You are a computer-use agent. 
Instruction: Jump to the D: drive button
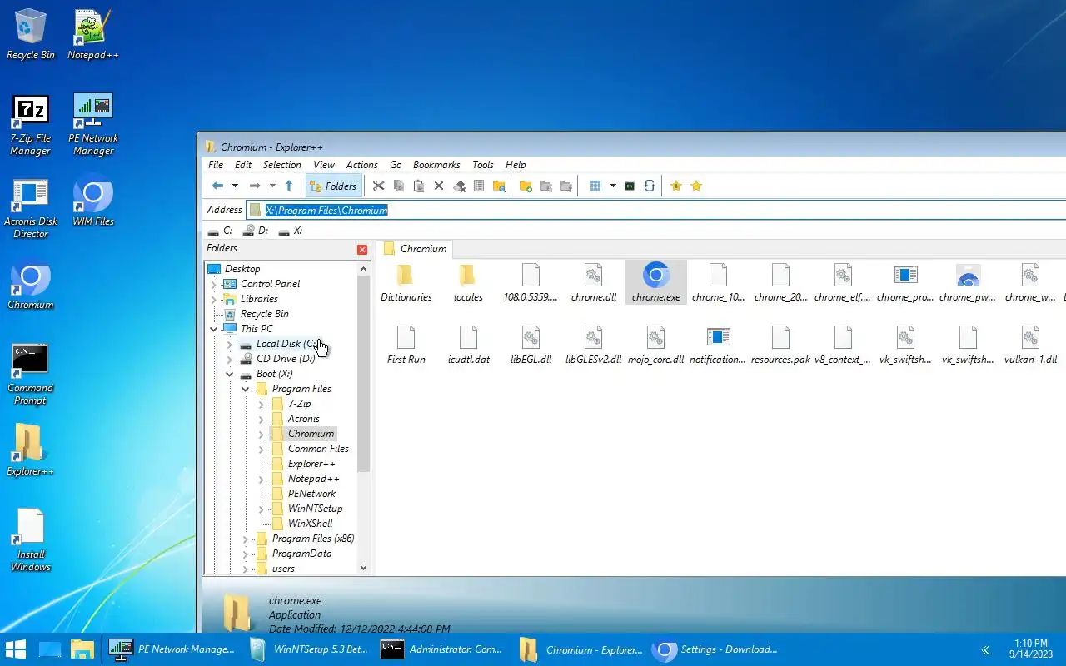pyautogui.click(x=256, y=231)
